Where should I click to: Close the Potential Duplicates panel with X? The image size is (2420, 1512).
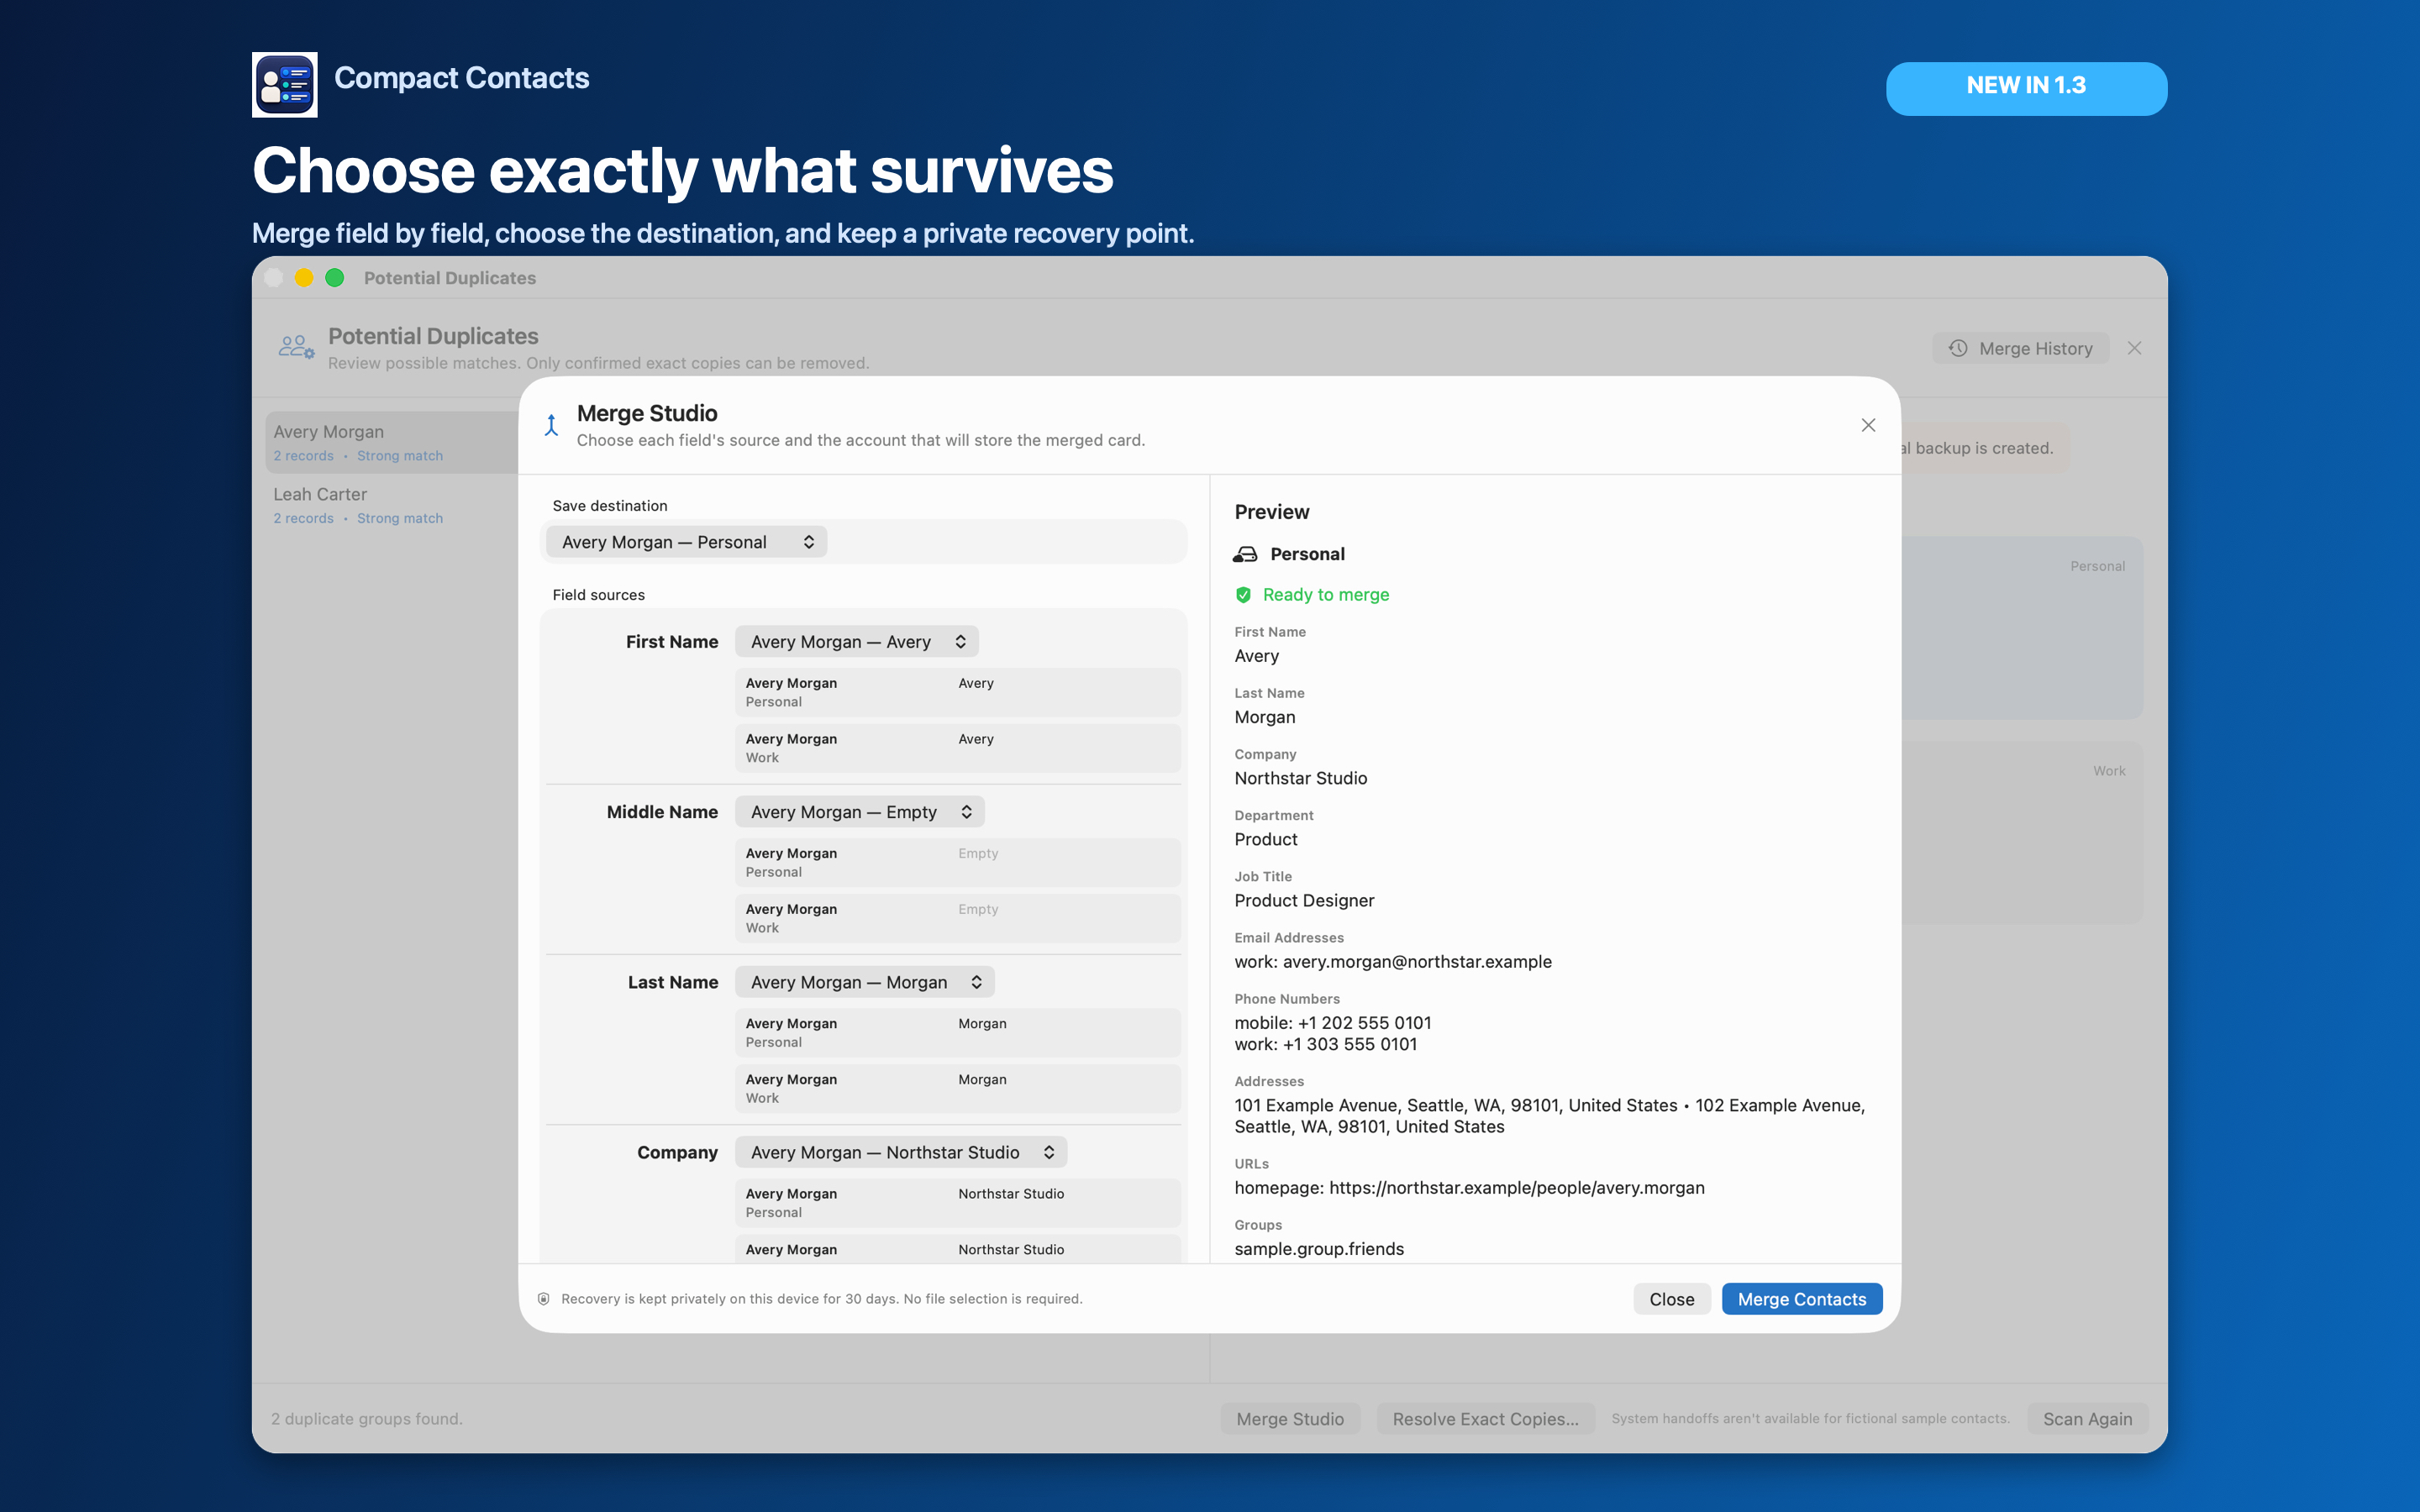coord(2134,348)
